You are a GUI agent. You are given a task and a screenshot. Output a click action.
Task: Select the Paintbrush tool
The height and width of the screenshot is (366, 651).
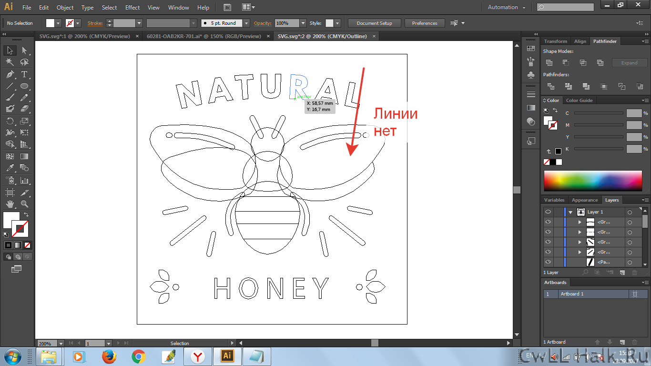(10, 98)
